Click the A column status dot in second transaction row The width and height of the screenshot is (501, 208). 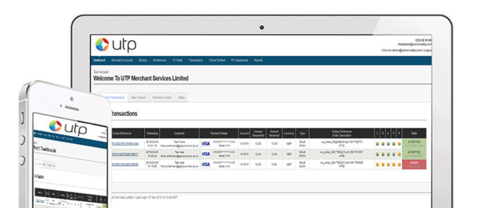[388, 154]
